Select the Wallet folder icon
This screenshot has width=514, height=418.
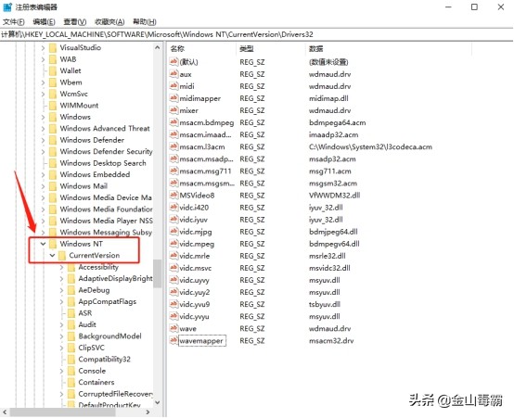click(x=53, y=70)
